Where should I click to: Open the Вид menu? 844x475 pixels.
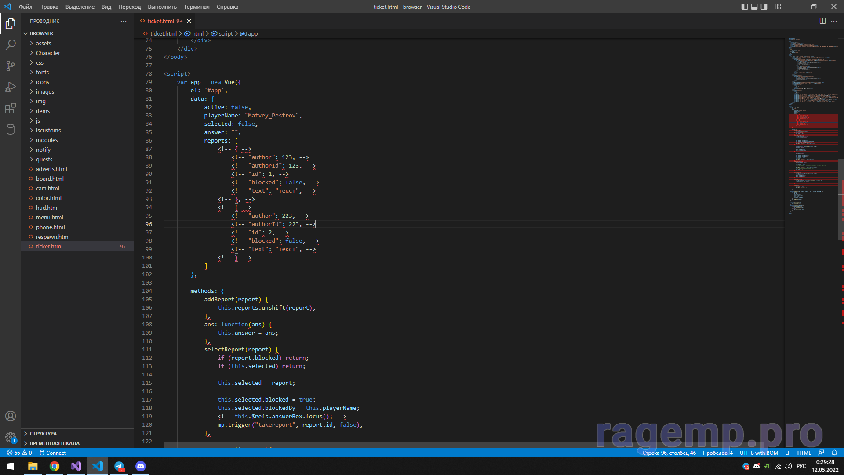coord(106,7)
